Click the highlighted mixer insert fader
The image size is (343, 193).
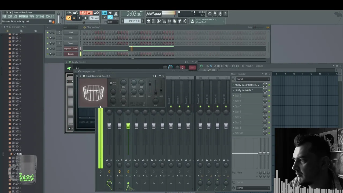(x=128, y=126)
